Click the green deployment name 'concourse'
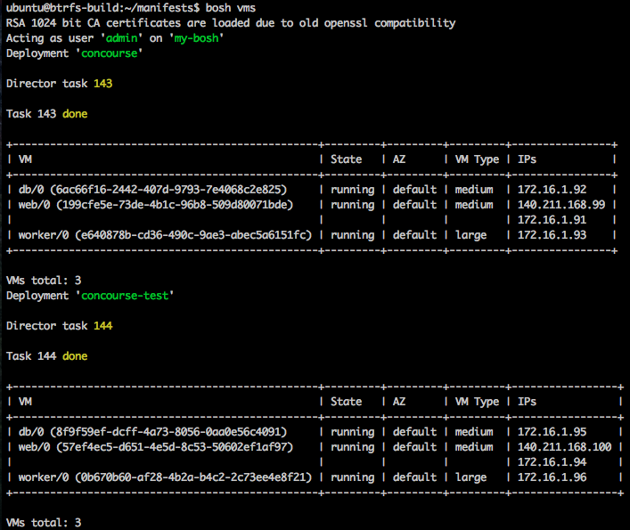 pyautogui.click(x=110, y=53)
